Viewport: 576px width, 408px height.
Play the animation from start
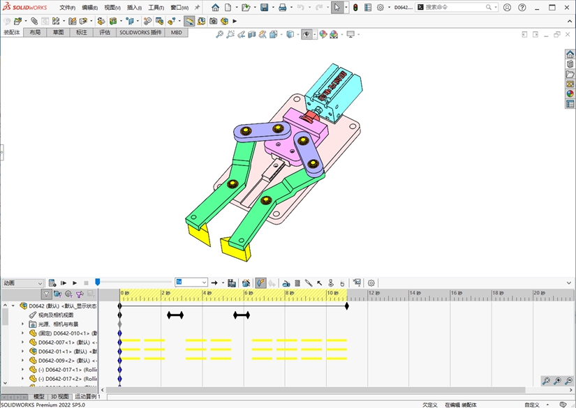tap(64, 283)
